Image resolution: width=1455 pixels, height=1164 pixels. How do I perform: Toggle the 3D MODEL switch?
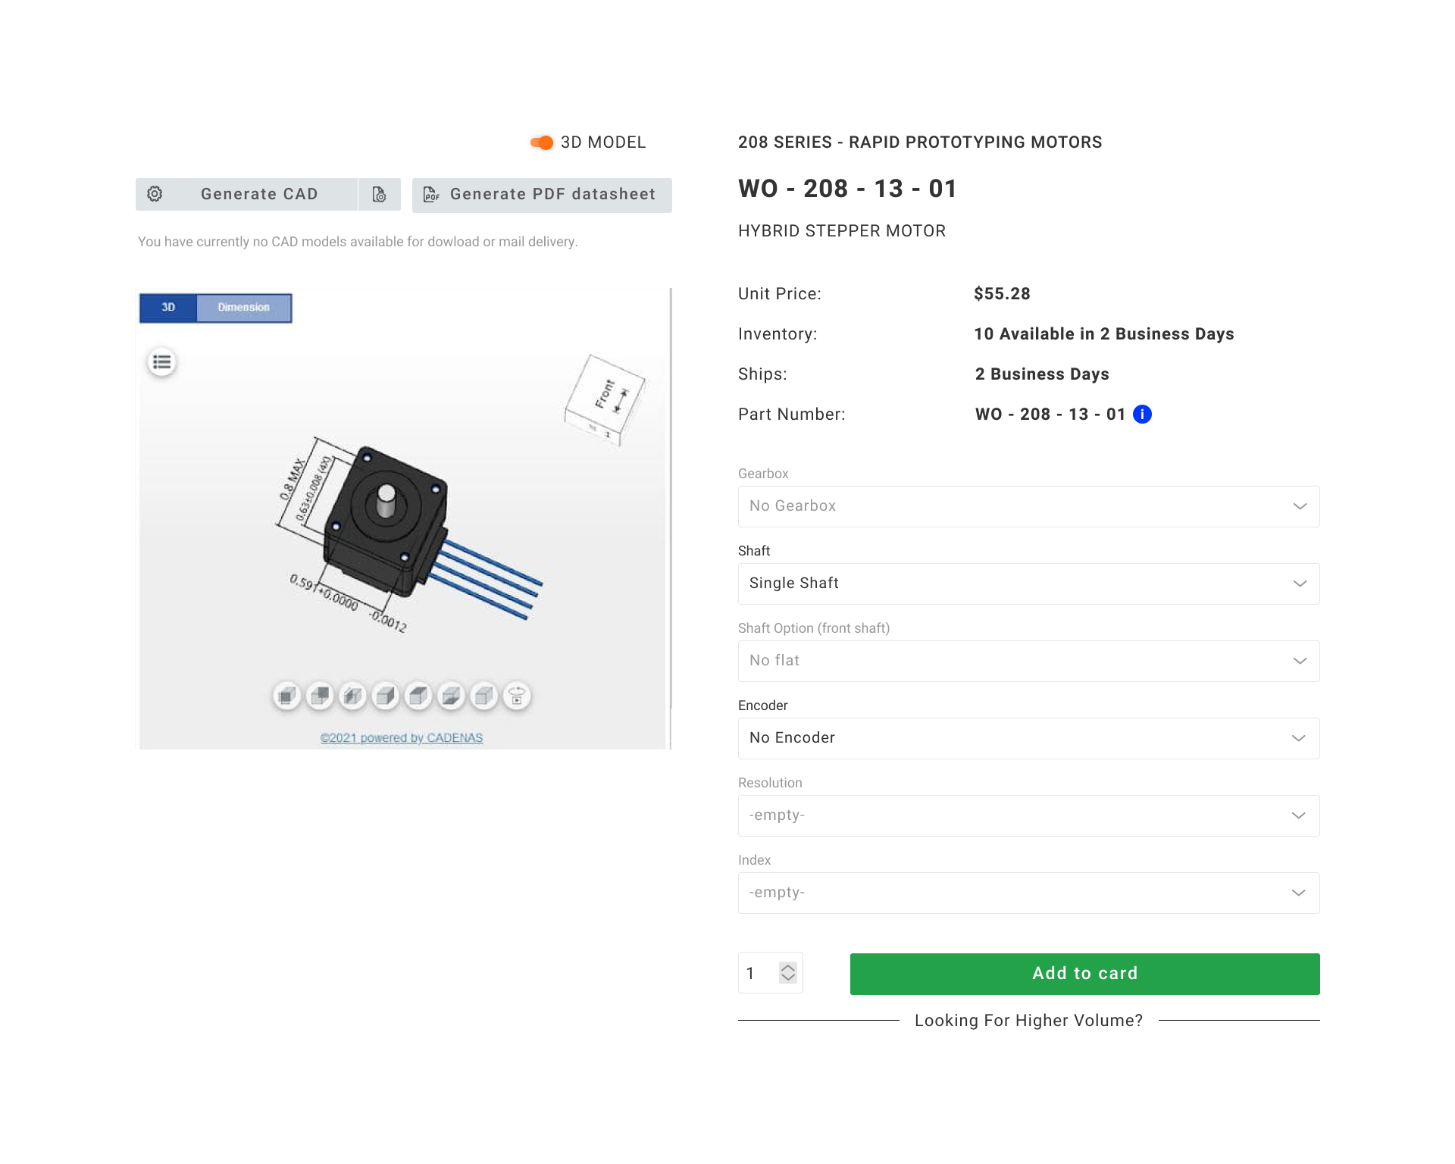542,142
